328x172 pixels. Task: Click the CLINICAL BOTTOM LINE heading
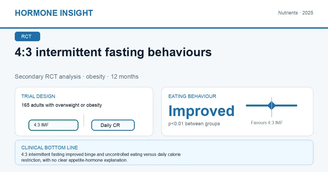click(49, 148)
